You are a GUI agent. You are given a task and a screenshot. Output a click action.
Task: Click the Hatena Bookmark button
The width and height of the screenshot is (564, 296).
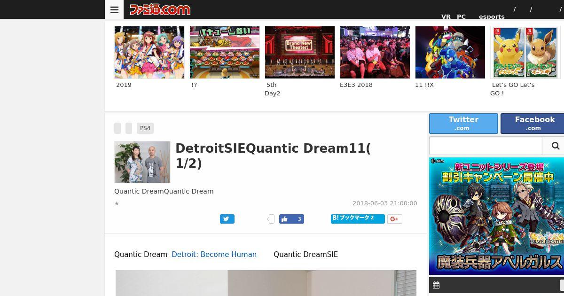pyautogui.click(x=358, y=218)
